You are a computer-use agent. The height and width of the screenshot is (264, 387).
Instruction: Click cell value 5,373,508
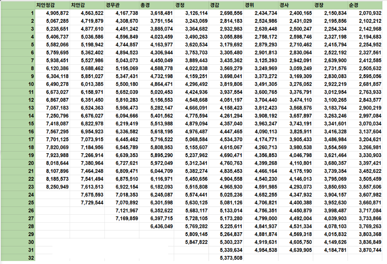click(231, 258)
